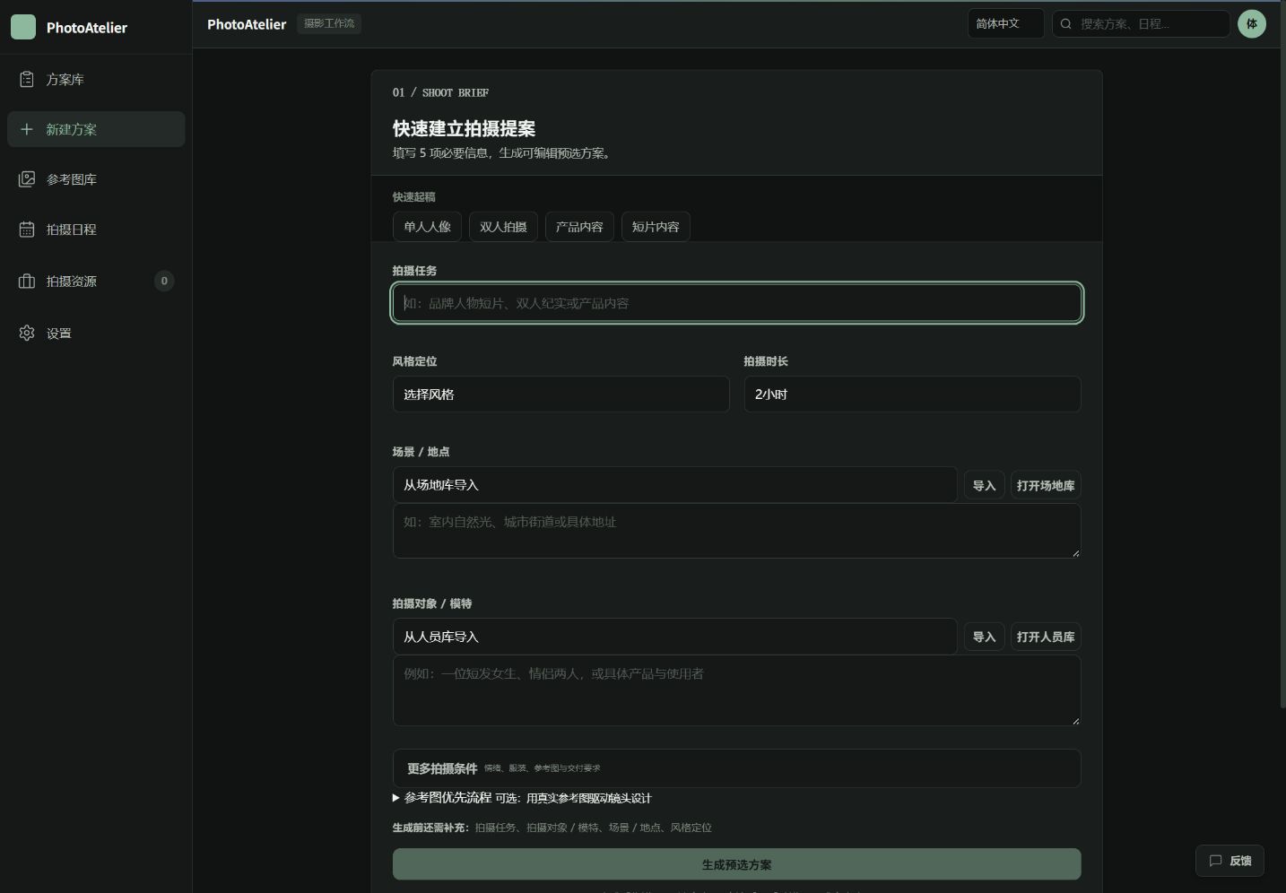Focus the 拍摄任务 input field
The image size is (1286, 893).
point(736,303)
